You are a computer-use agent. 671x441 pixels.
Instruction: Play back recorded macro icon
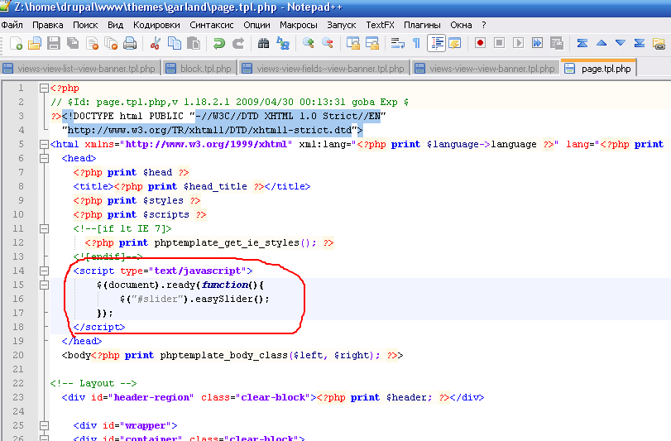(x=518, y=43)
